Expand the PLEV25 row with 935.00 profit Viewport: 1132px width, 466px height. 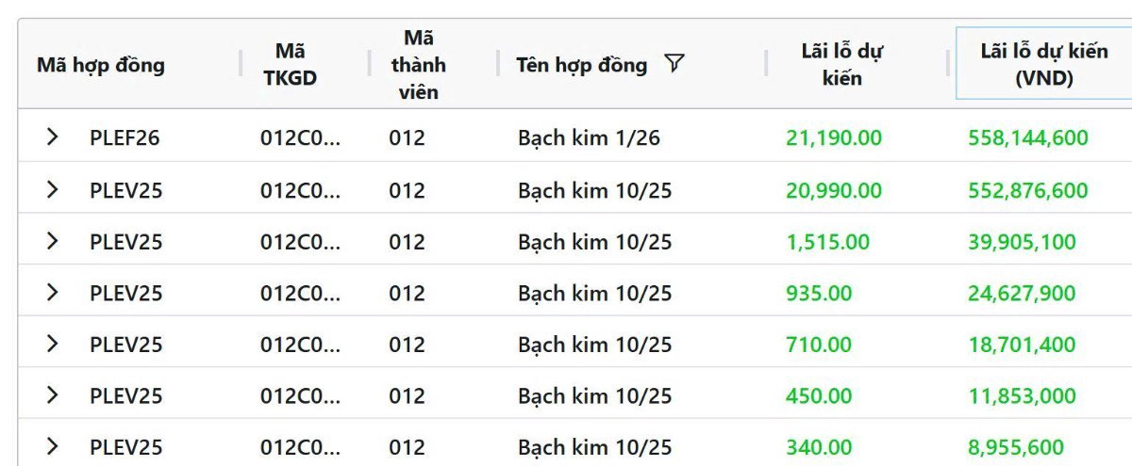click(53, 293)
